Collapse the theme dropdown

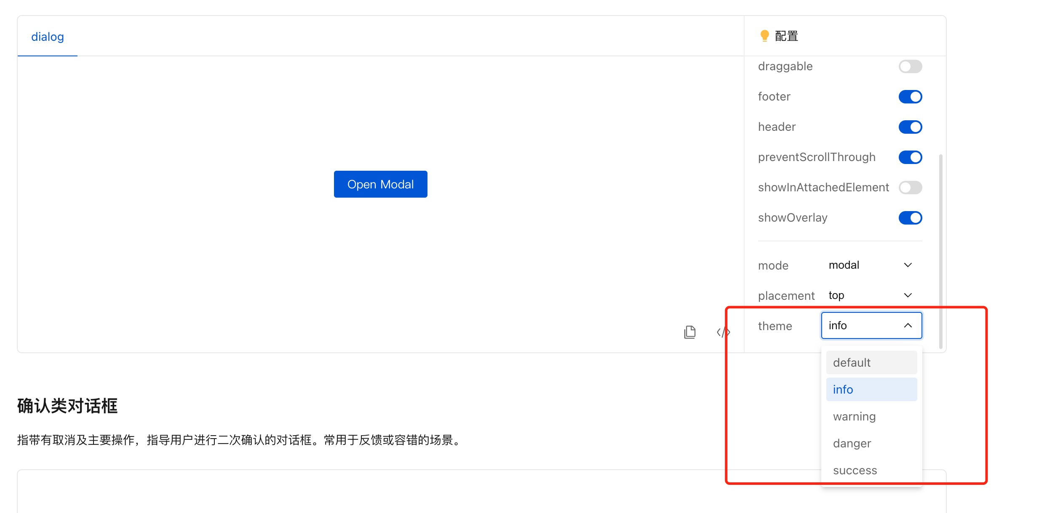tap(871, 325)
